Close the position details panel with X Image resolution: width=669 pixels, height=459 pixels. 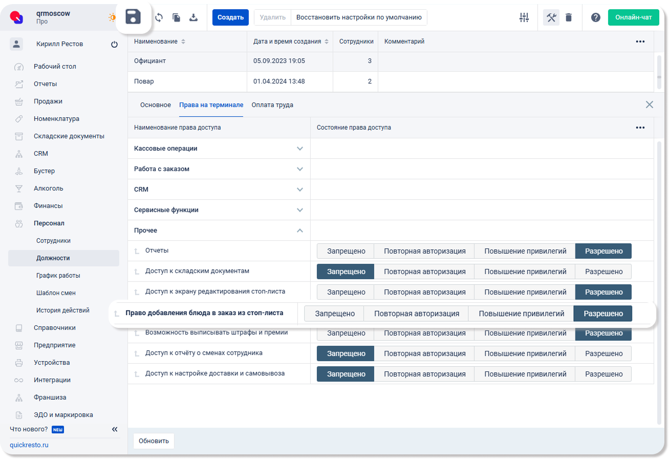(650, 105)
